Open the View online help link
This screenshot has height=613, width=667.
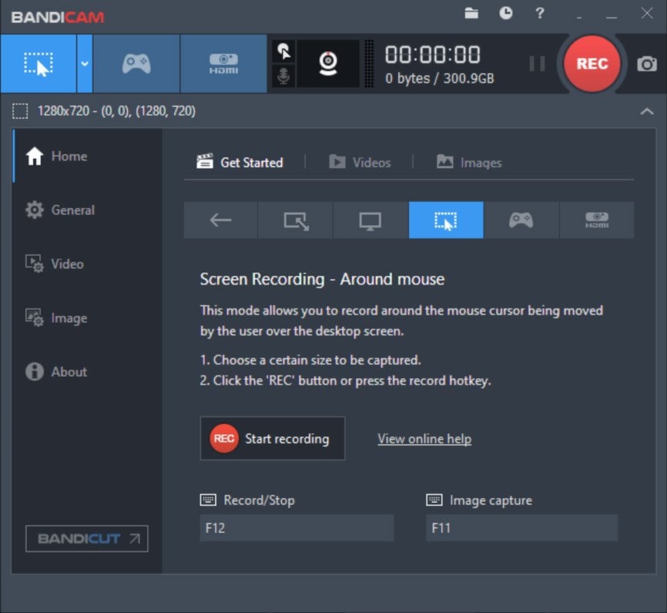424,439
